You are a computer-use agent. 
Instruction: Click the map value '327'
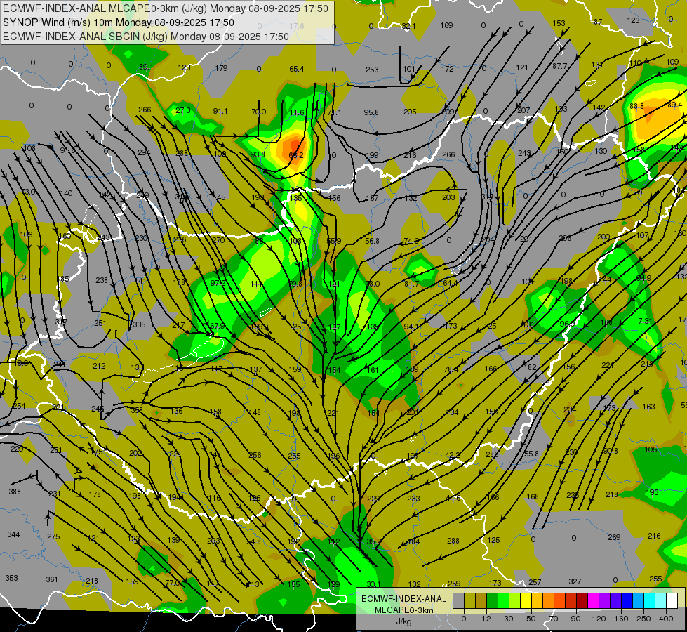tap(575, 581)
